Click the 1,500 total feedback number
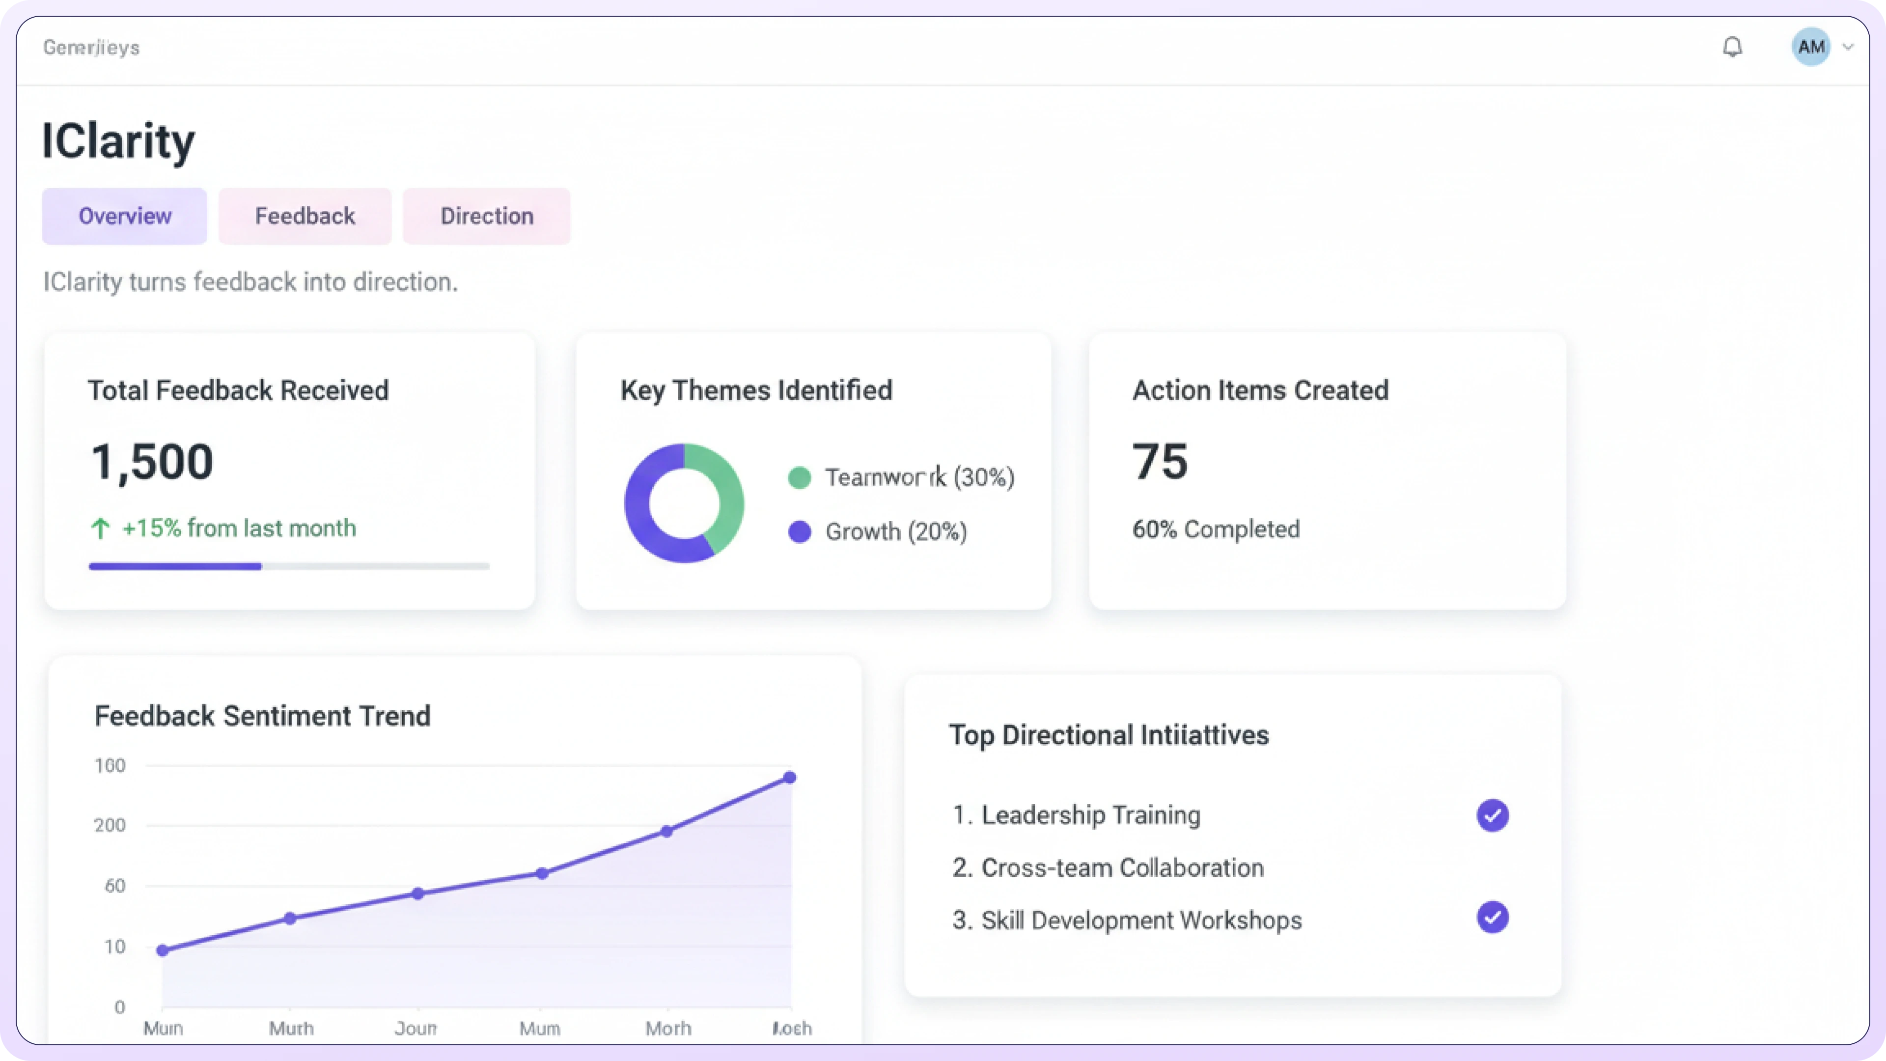1886x1061 pixels. pos(152,462)
